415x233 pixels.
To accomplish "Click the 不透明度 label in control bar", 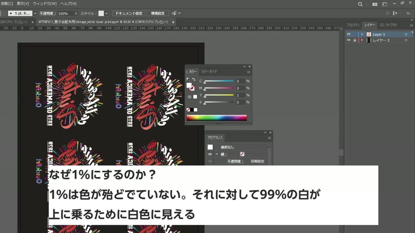I will click(x=48, y=13).
